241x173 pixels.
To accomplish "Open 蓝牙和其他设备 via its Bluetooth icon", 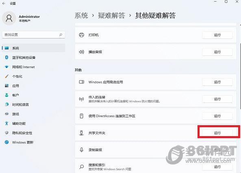I will point(7,58).
